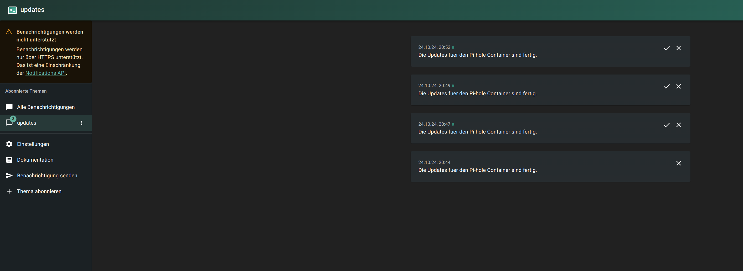
Task: Mark the 20:49 notification as read
Action: coord(667,86)
